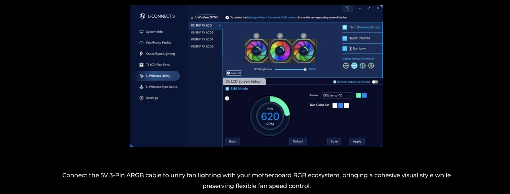Click the Back button
This screenshot has width=510, height=194.
coord(232,141)
